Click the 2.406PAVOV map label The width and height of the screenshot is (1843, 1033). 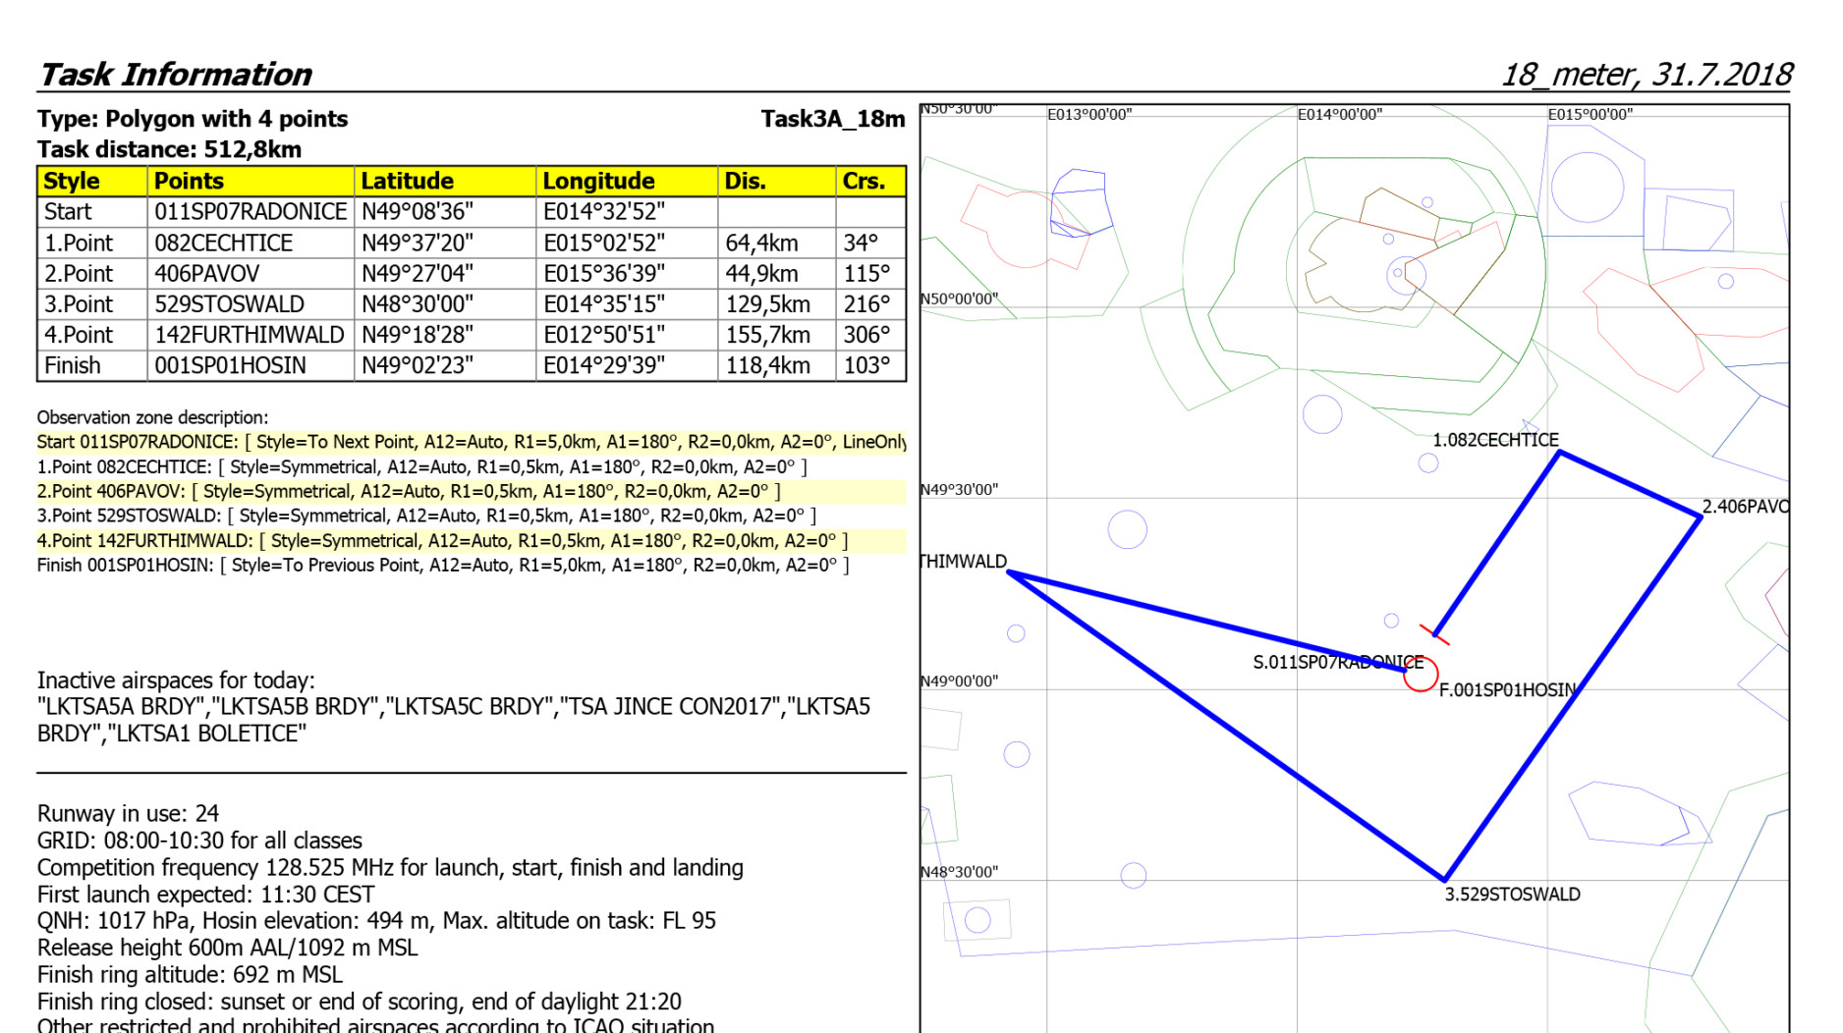tap(1745, 507)
